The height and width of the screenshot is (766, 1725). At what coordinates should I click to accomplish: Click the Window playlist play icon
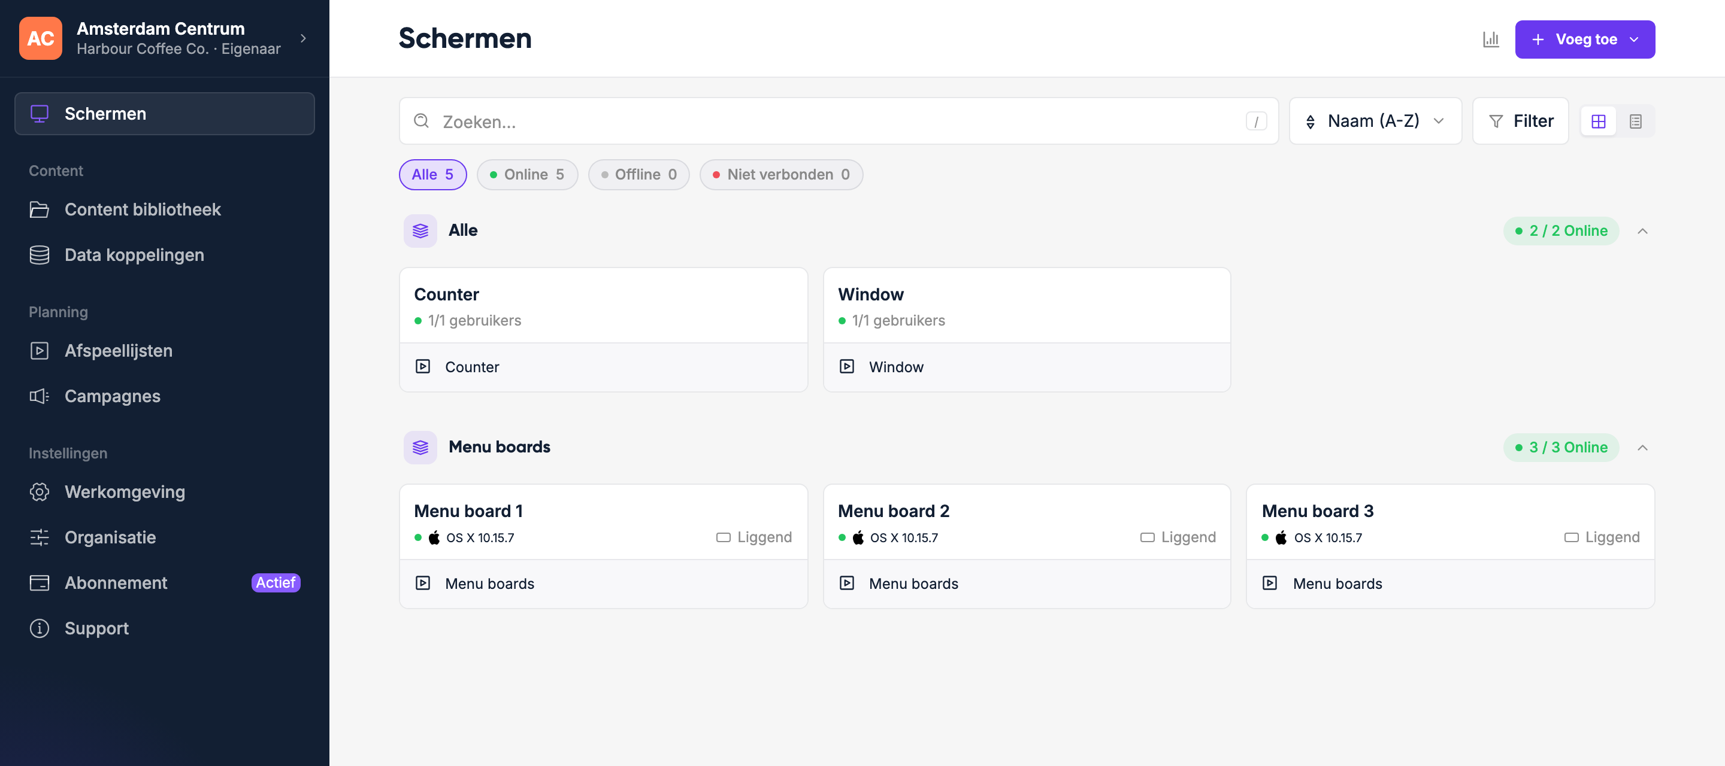point(846,367)
